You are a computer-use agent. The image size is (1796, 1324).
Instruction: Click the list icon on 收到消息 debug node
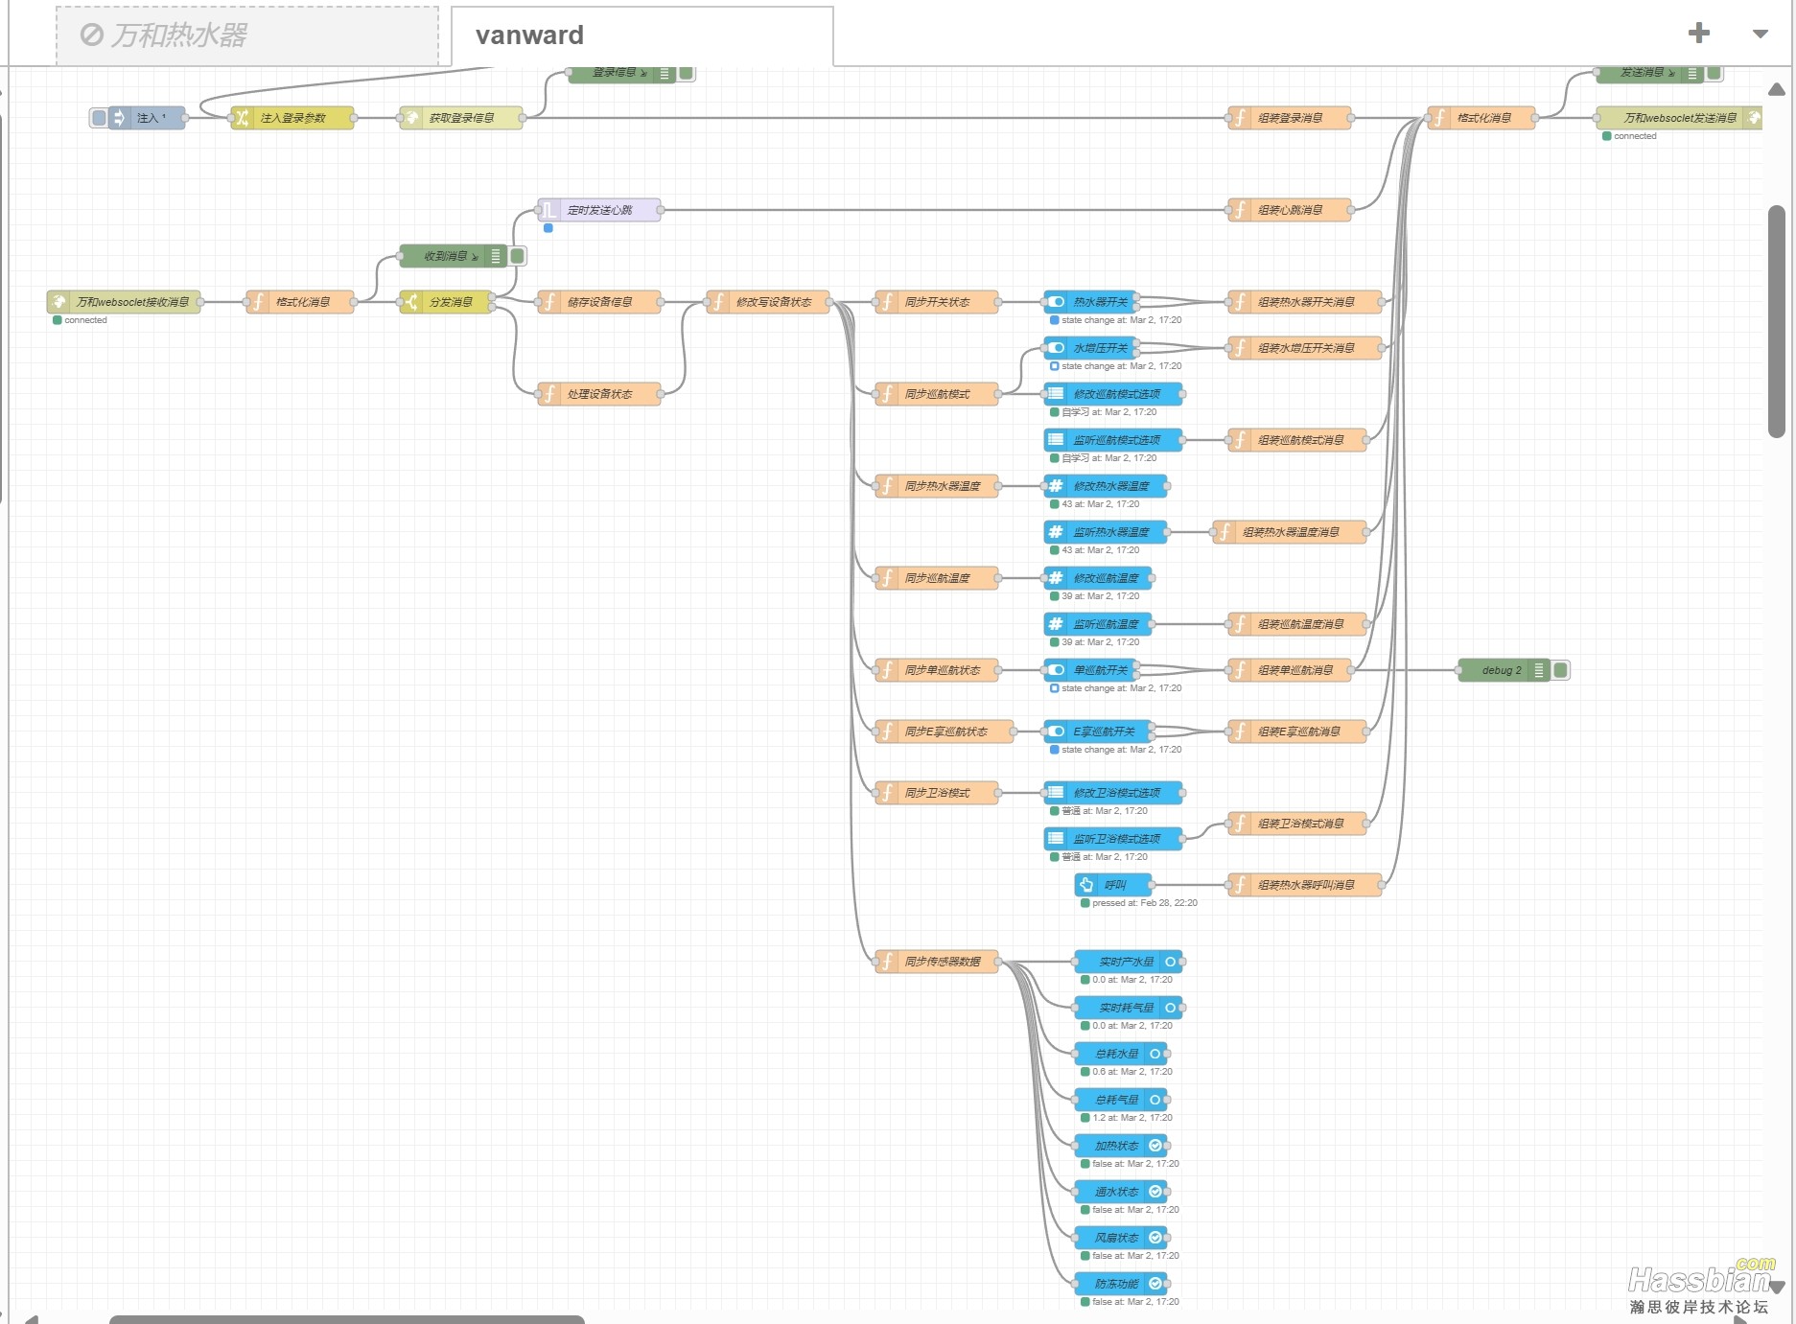(496, 256)
